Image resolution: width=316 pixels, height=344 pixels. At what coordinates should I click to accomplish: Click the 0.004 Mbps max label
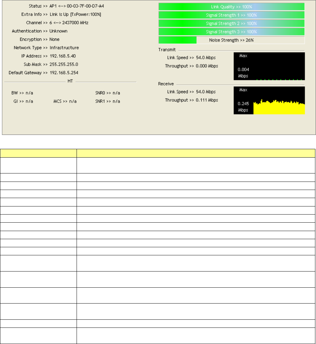point(243,72)
